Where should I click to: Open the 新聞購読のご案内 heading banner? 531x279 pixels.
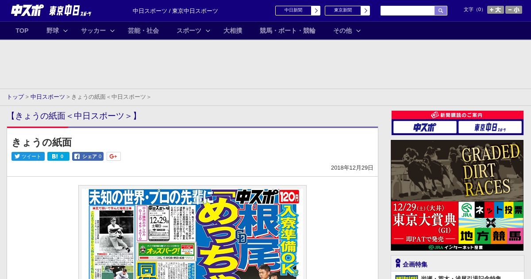click(458, 115)
